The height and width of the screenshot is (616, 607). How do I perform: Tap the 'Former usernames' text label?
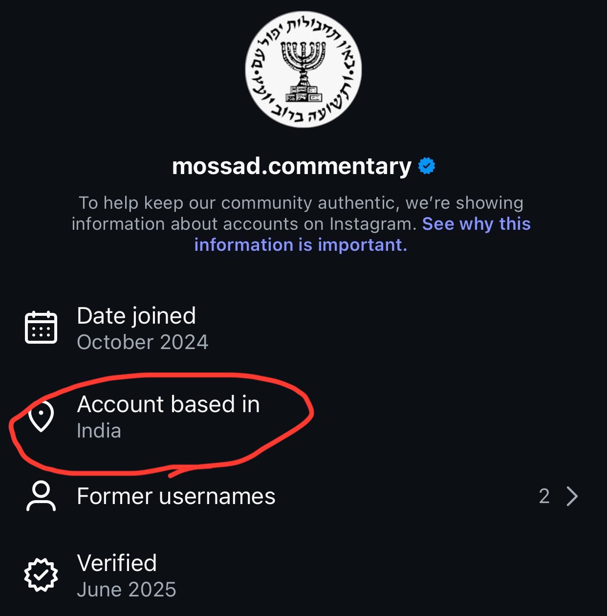pyautogui.click(x=176, y=496)
